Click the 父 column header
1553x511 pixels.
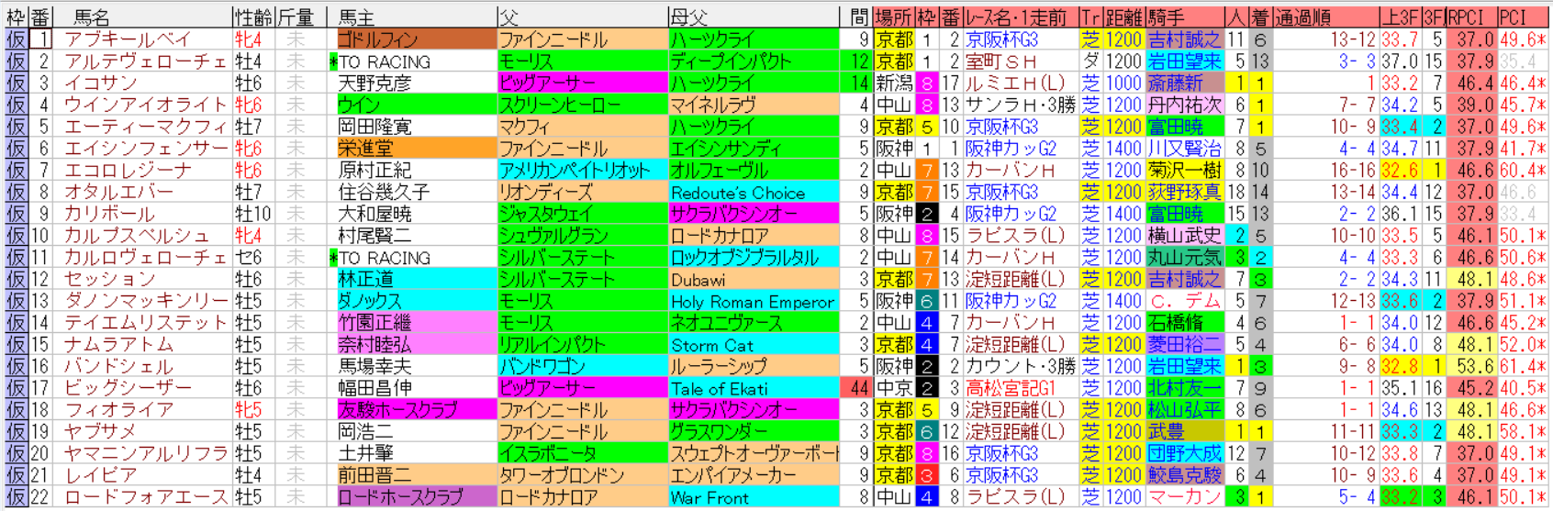tap(509, 17)
